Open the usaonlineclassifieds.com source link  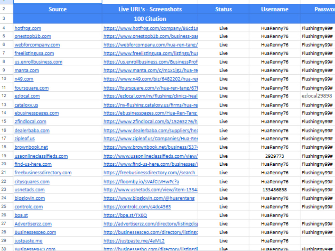point(41,156)
